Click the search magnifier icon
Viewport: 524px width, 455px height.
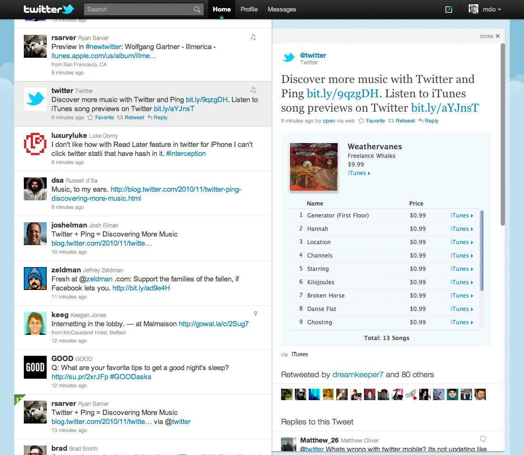pos(197,9)
